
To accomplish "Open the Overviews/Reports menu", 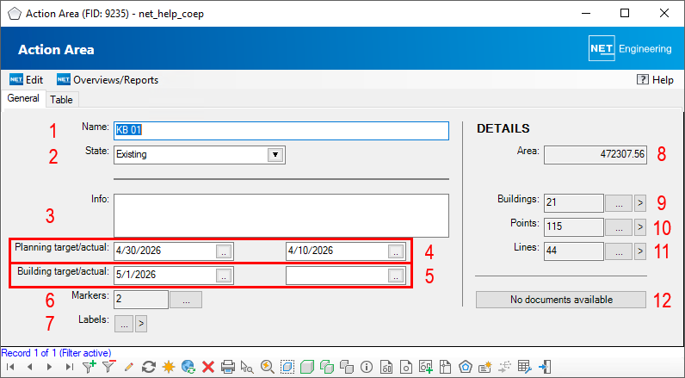I will (x=108, y=80).
